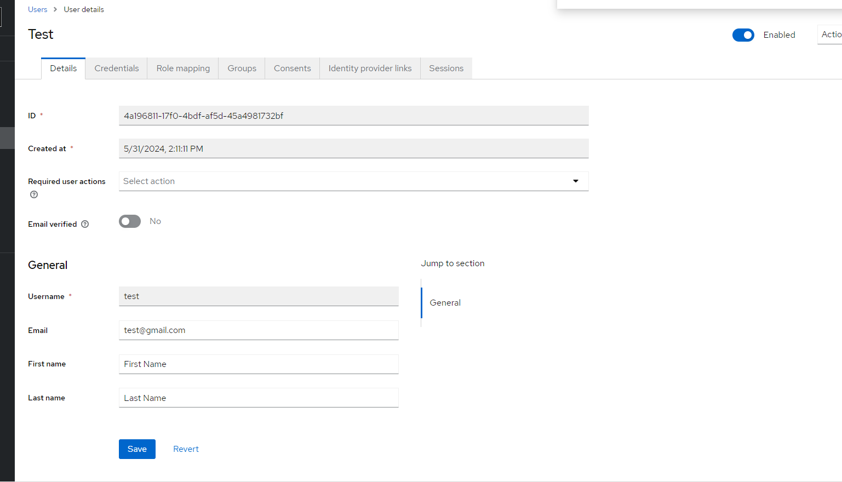Click the User details breadcrumb text
Screen dimensions: 842x482
[84, 9]
